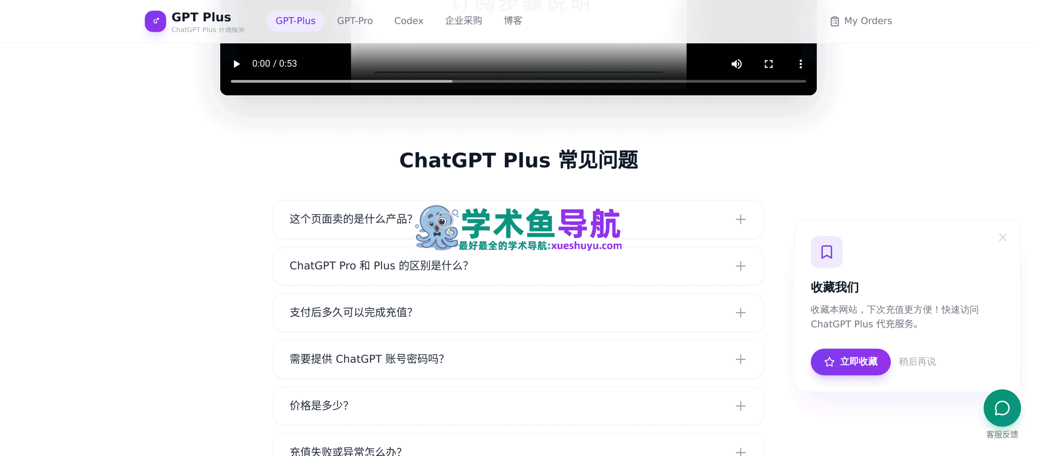Image resolution: width=1037 pixels, height=456 pixels.
Task: Click the bookmark icon in the popup
Action: tap(827, 252)
